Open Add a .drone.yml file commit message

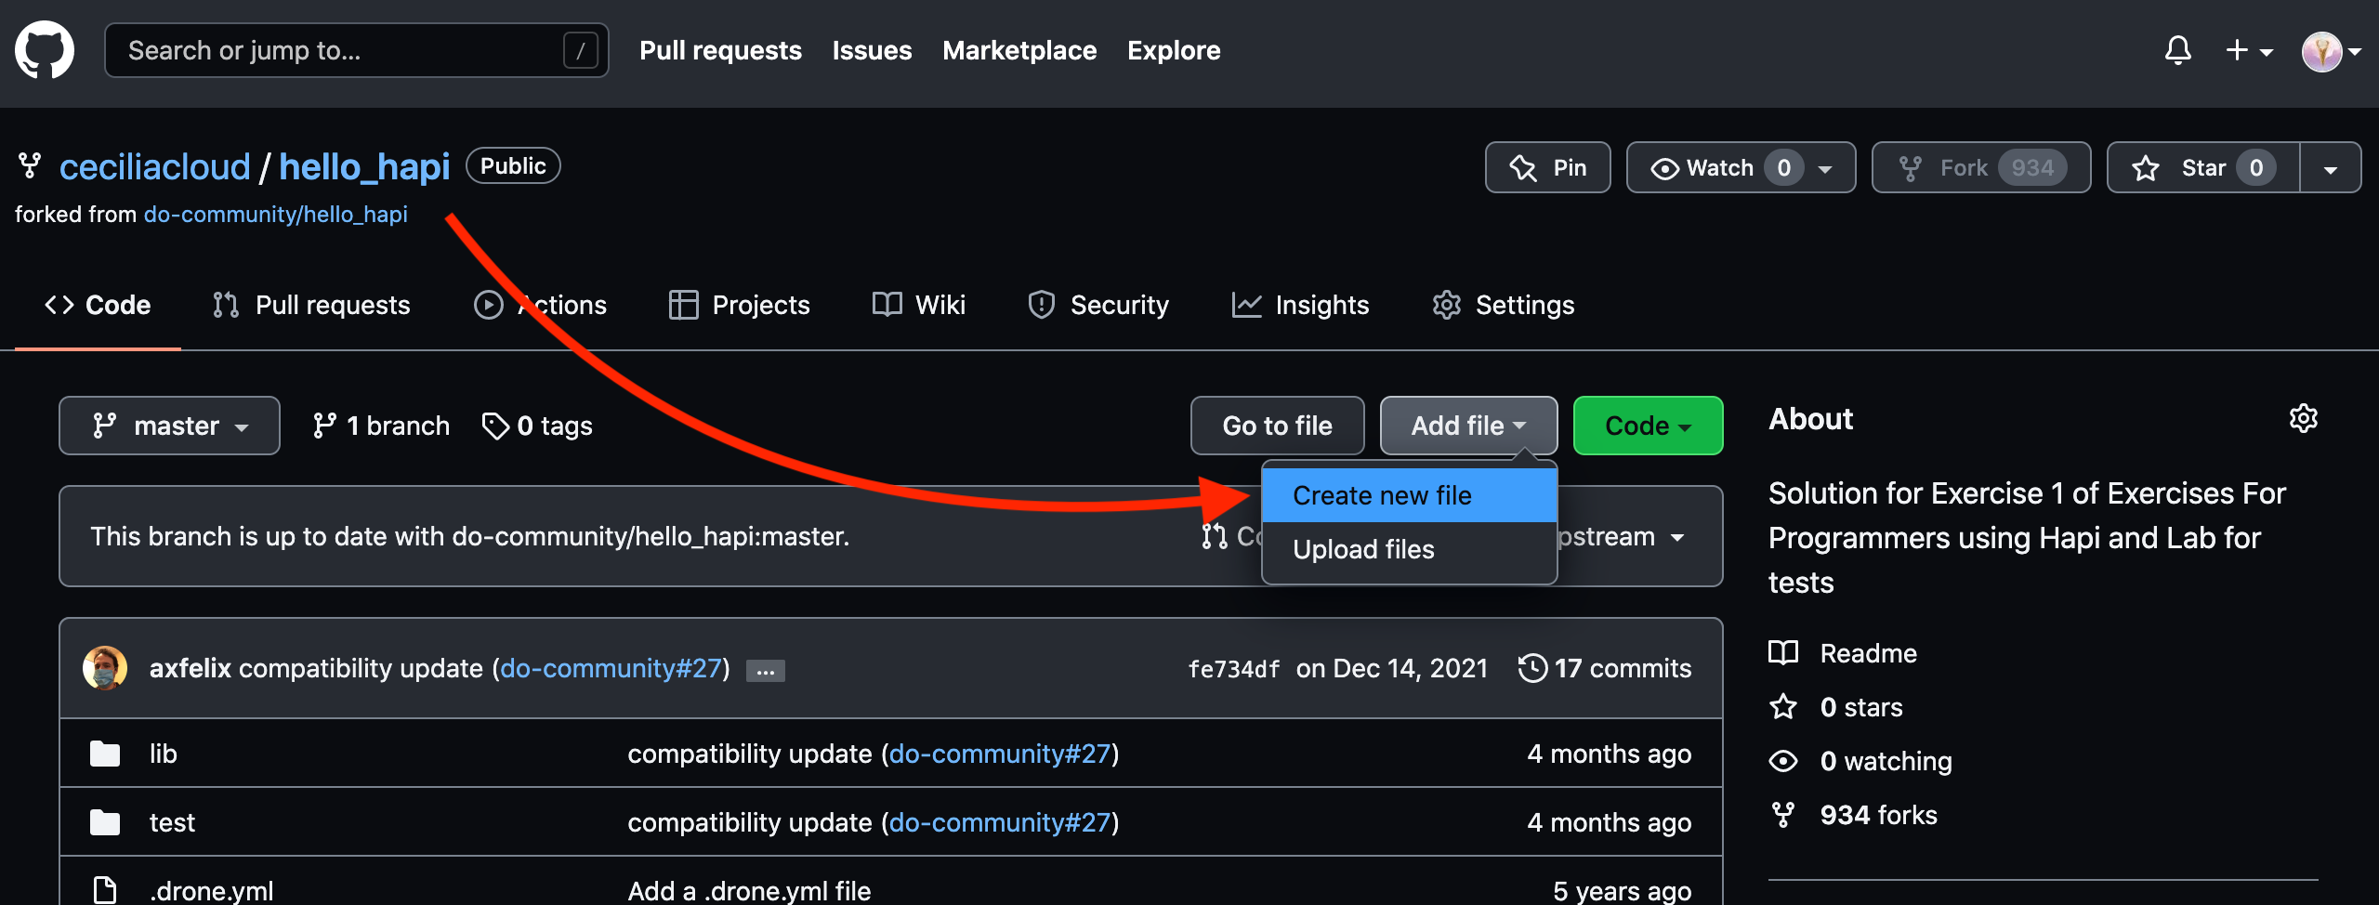point(749,890)
